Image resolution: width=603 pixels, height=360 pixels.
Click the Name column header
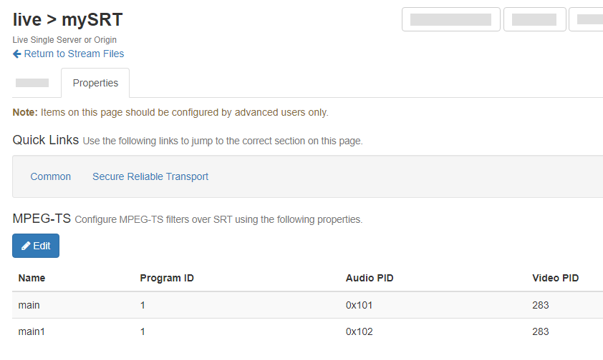click(x=32, y=278)
